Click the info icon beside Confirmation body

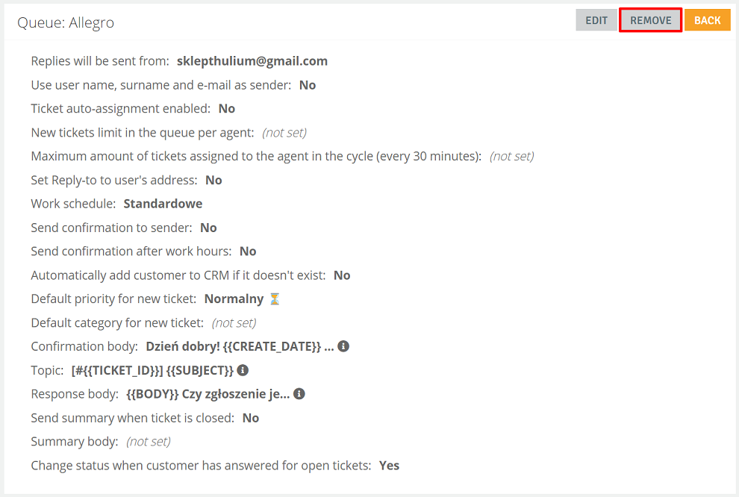click(x=343, y=346)
